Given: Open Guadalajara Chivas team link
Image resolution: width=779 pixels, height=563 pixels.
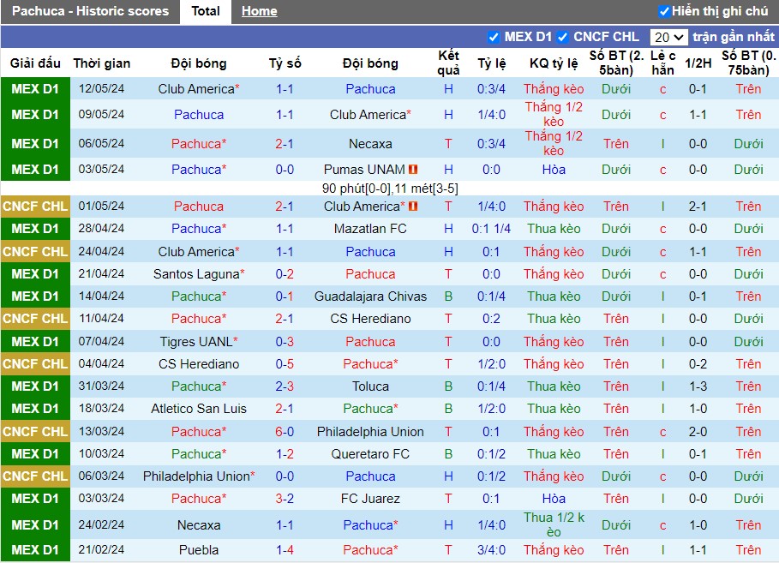Looking at the screenshot, I should tap(370, 296).
